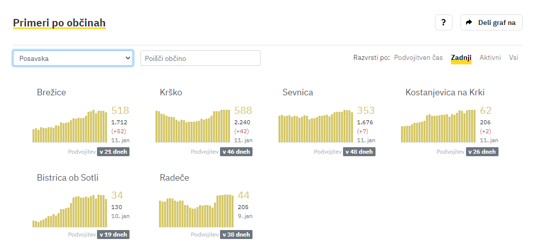The width and height of the screenshot is (534, 252).
Task: Click the Krško bar chart
Action: [193, 126]
